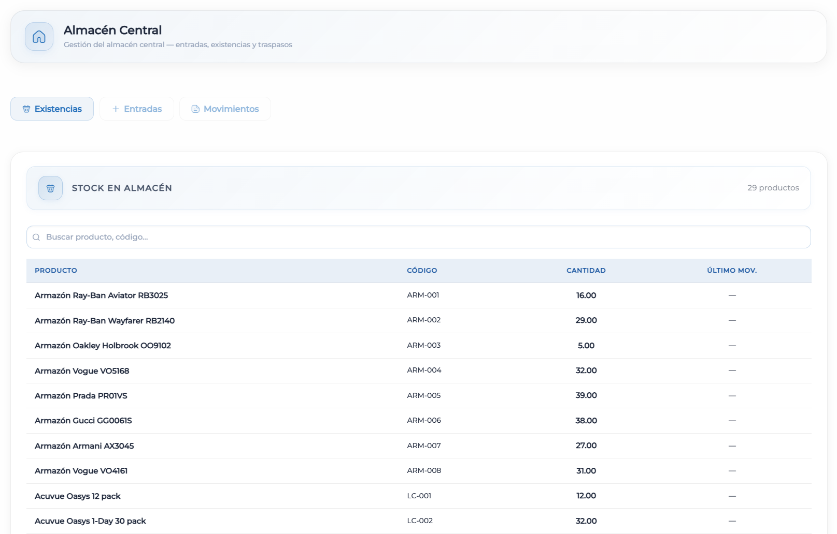Switch to the Movimientos tab
Viewport: 837px width, 534px height.
(x=225, y=109)
